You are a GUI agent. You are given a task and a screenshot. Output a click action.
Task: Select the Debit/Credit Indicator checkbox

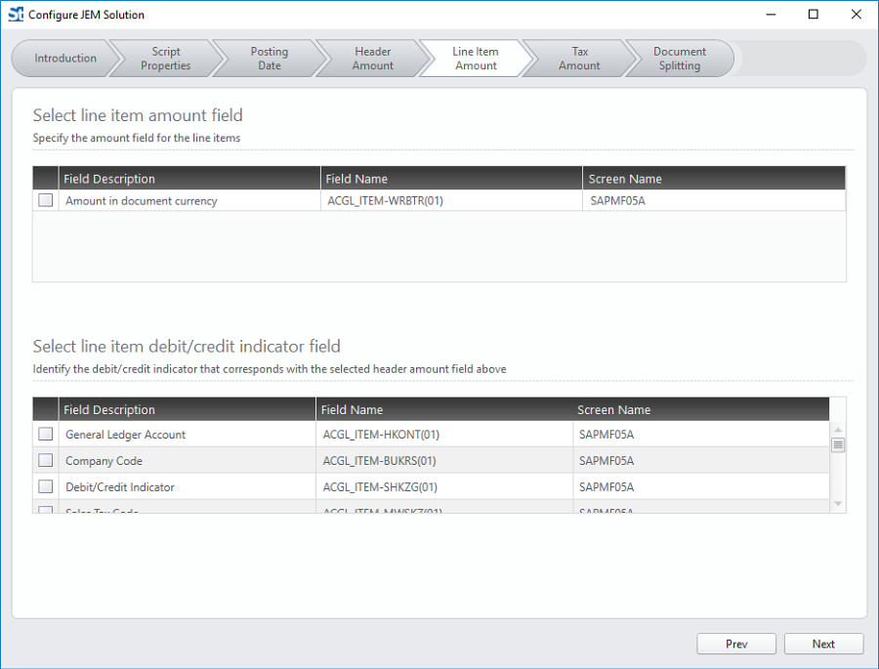tap(45, 486)
